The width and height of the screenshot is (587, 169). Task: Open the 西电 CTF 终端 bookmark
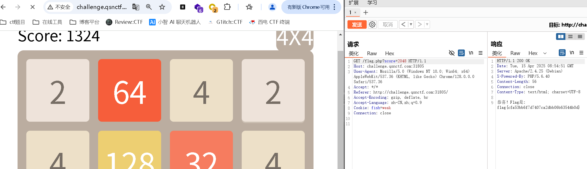point(269,22)
